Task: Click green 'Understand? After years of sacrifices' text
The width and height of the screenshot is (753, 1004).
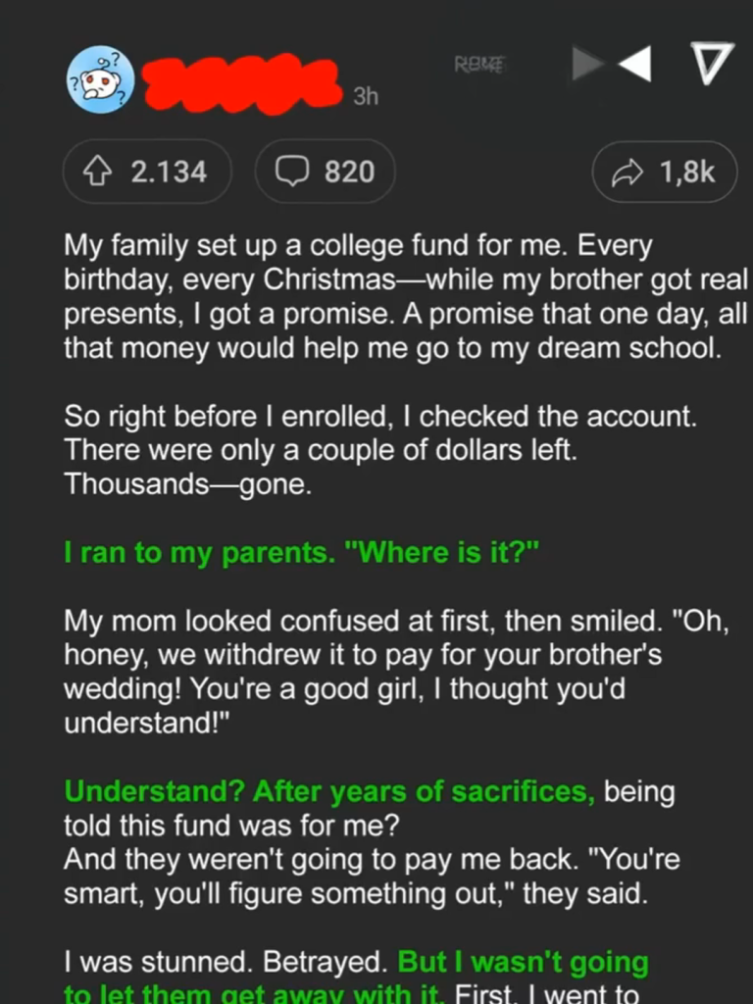Action: tap(329, 791)
